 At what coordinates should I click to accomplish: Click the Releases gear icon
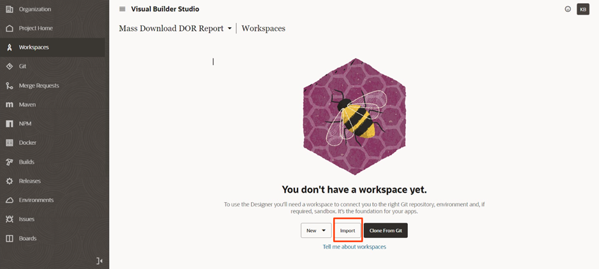click(10, 181)
